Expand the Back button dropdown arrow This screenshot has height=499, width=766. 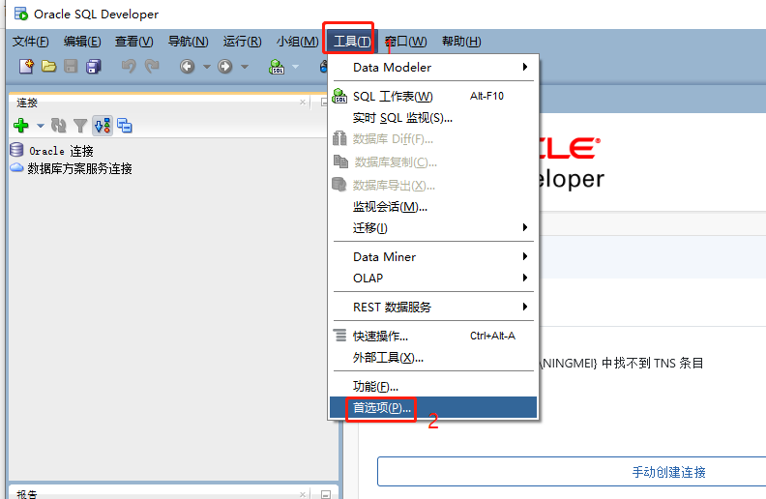tap(207, 67)
